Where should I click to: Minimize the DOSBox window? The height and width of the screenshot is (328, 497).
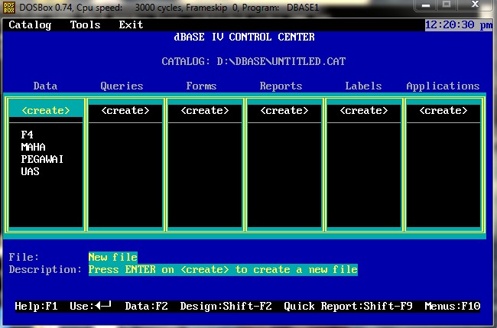(426, 5)
